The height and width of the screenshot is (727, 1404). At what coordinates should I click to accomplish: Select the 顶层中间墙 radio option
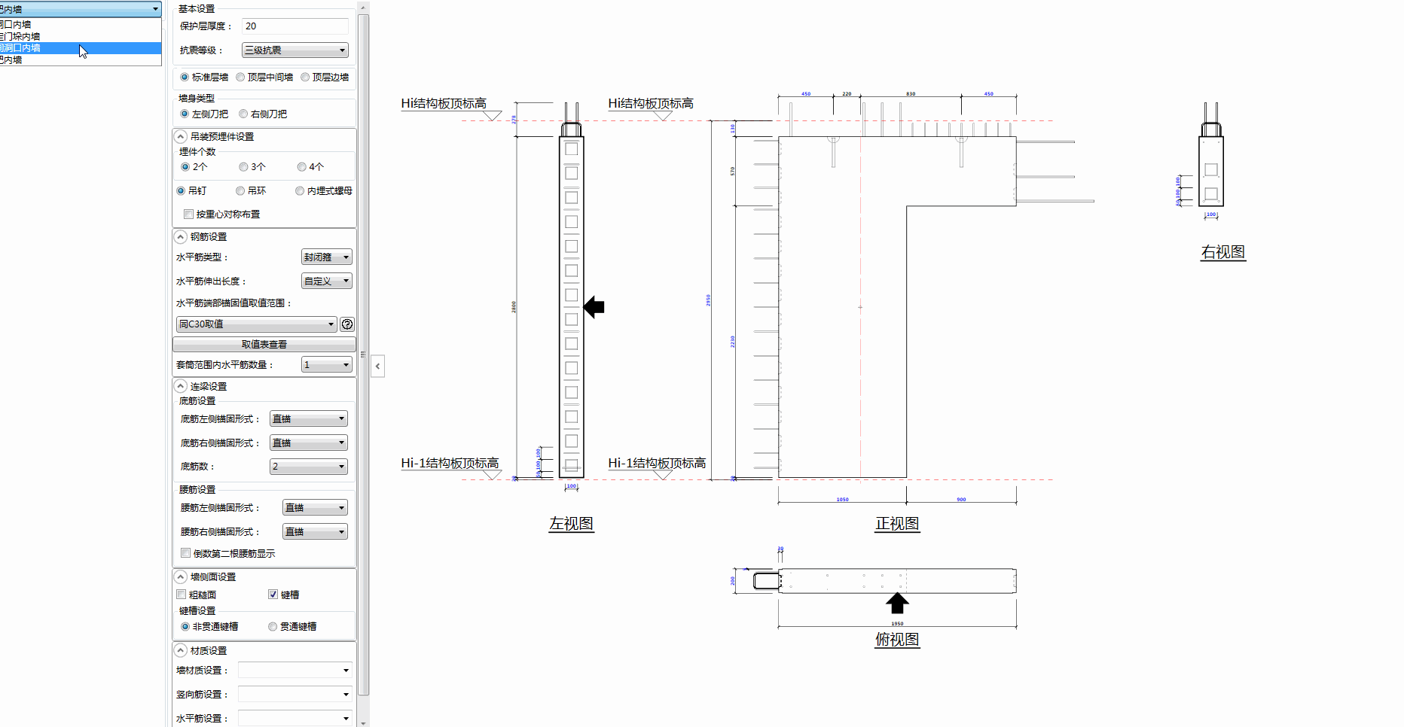240,78
